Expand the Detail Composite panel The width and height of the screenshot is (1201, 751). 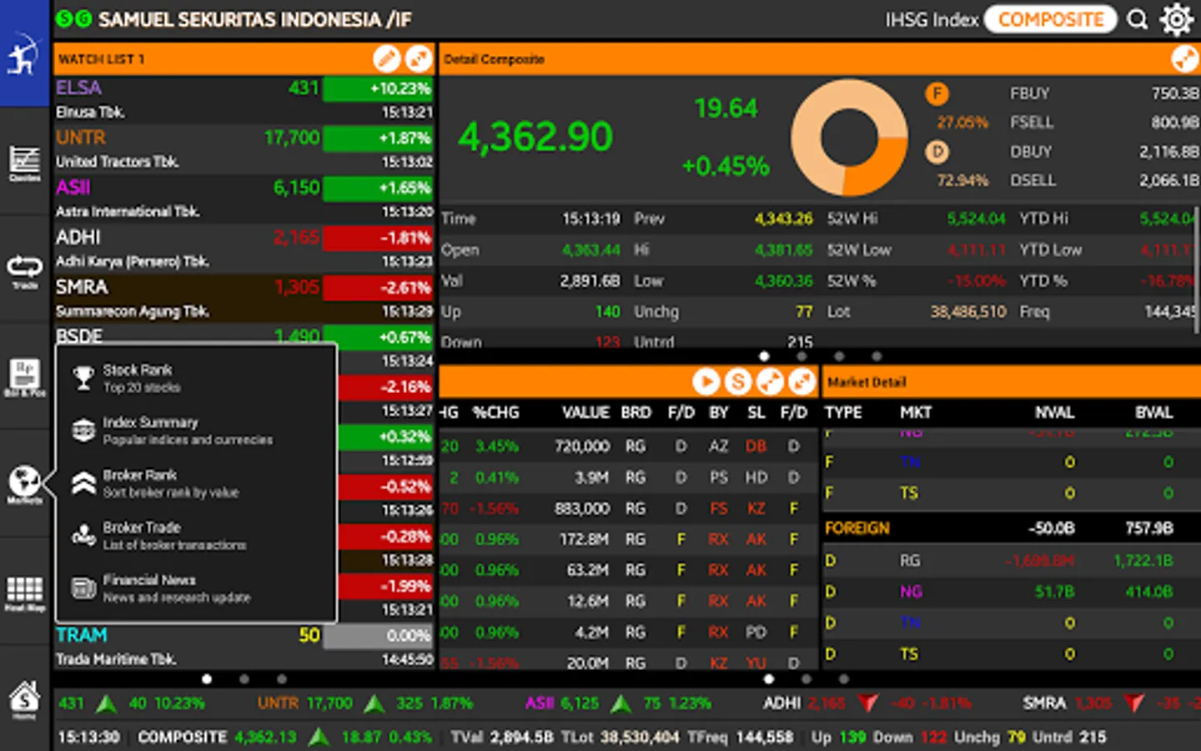tap(1184, 58)
